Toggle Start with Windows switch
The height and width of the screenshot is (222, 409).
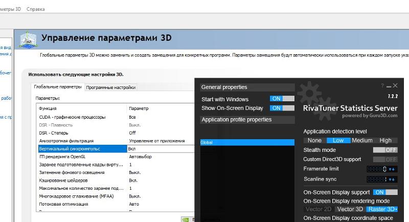click(x=282, y=99)
